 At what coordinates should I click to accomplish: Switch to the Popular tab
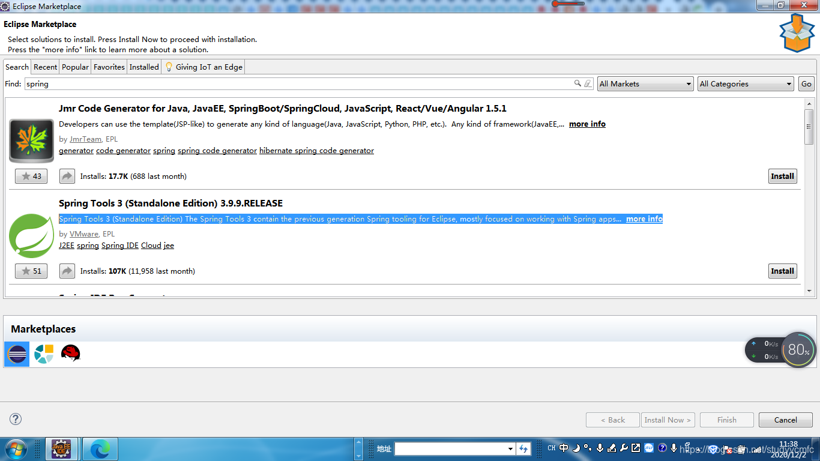(x=75, y=67)
